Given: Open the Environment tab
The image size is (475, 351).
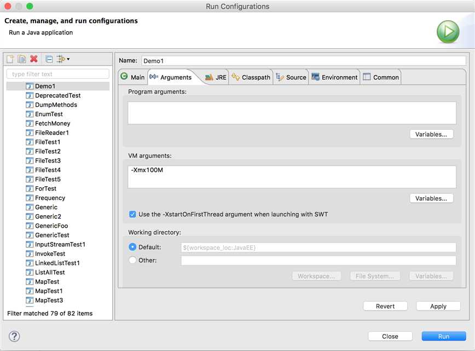Looking at the screenshot, I should tap(334, 77).
